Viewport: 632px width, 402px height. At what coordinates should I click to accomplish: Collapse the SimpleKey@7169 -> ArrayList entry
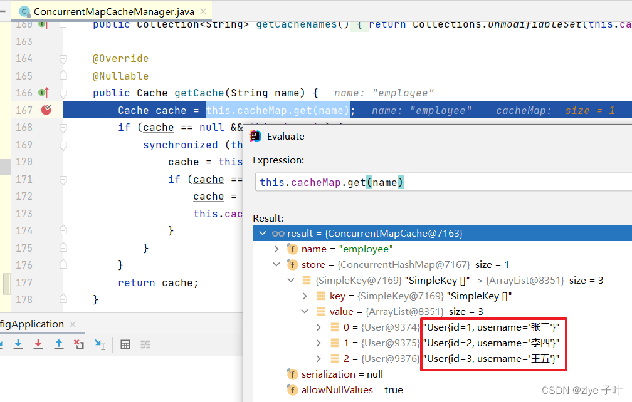pyautogui.click(x=291, y=280)
